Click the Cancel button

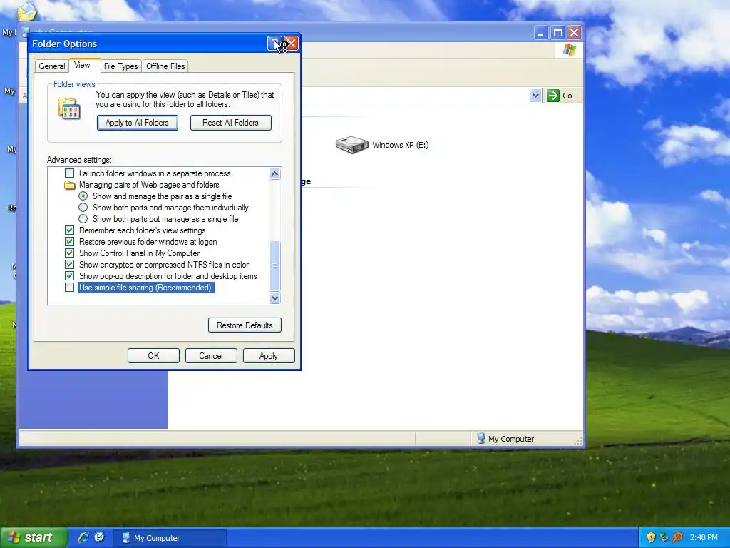click(x=211, y=356)
